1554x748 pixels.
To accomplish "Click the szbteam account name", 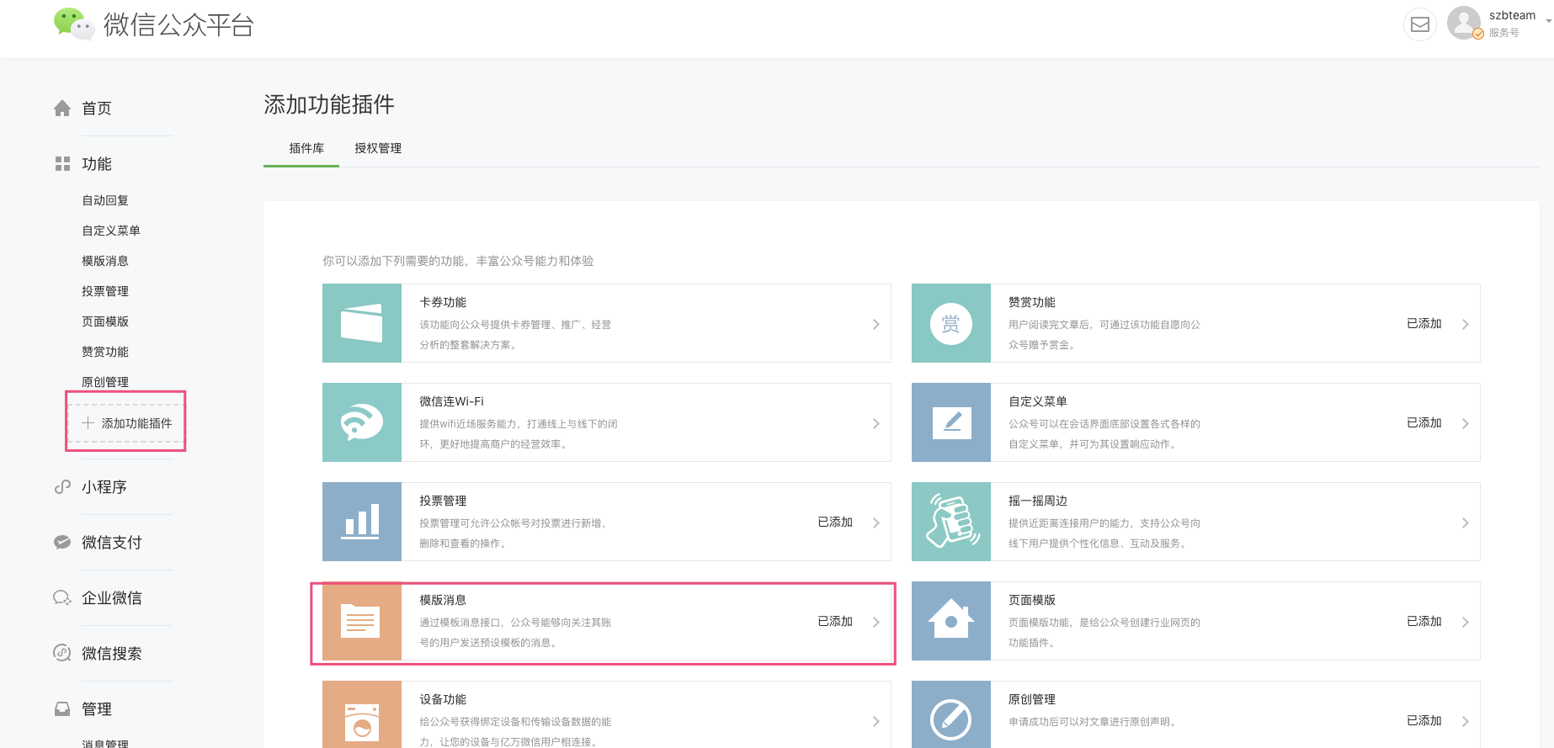I will (x=1512, y=15).
